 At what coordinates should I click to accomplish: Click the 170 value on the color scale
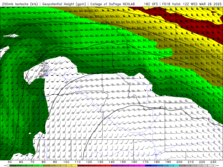coord(146,162)
